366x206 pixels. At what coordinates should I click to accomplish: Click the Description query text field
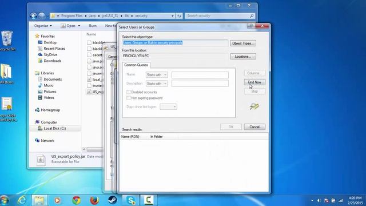200,84
